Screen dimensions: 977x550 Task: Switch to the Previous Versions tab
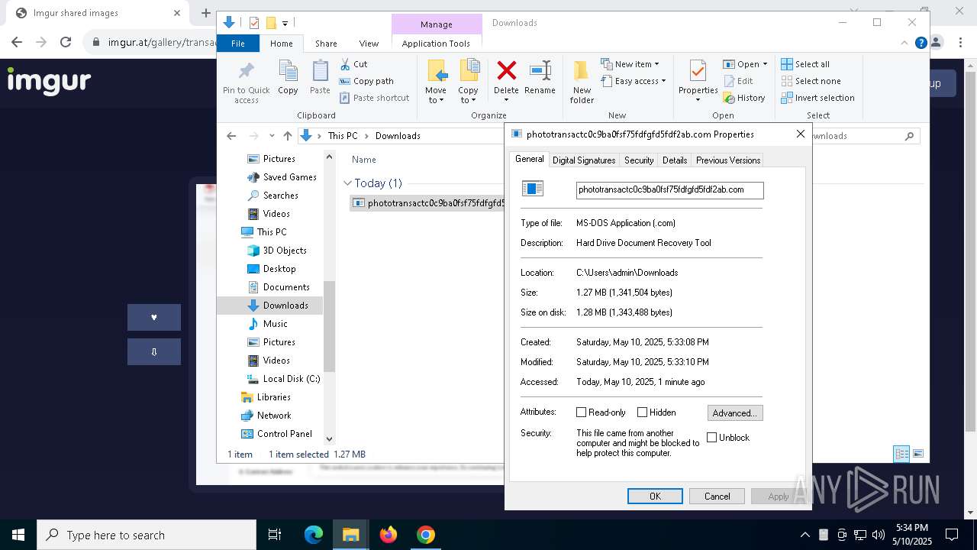point(728,160)
